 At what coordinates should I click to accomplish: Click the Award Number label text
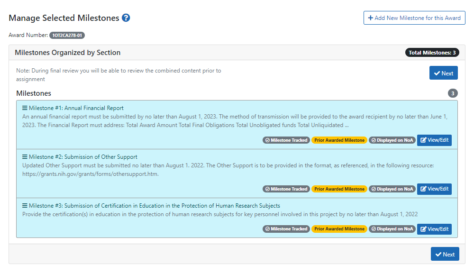coord(28,35)
